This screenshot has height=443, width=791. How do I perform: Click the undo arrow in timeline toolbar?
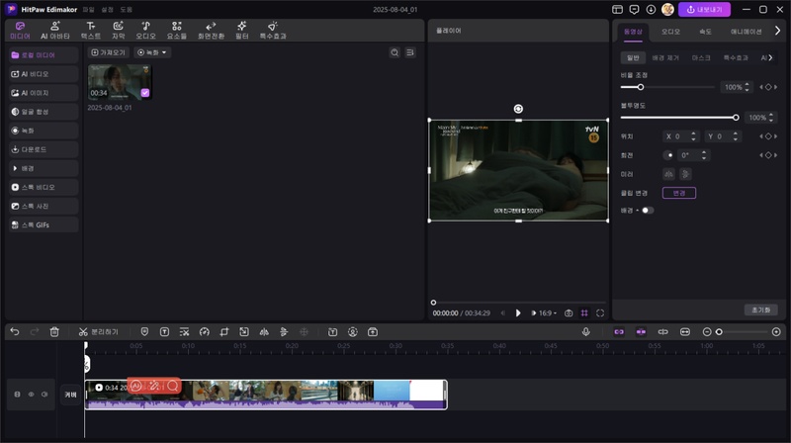coord(15,332)
